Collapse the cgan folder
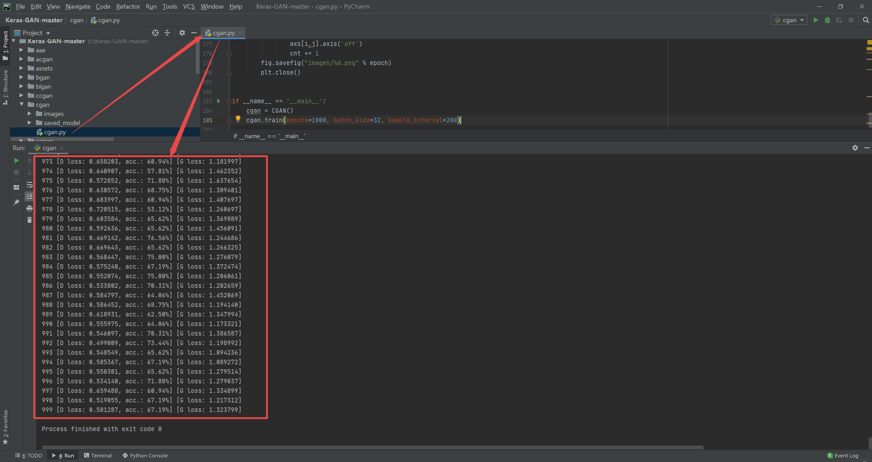The height and width of the screenshot is (462, 872). pos(21,105)
